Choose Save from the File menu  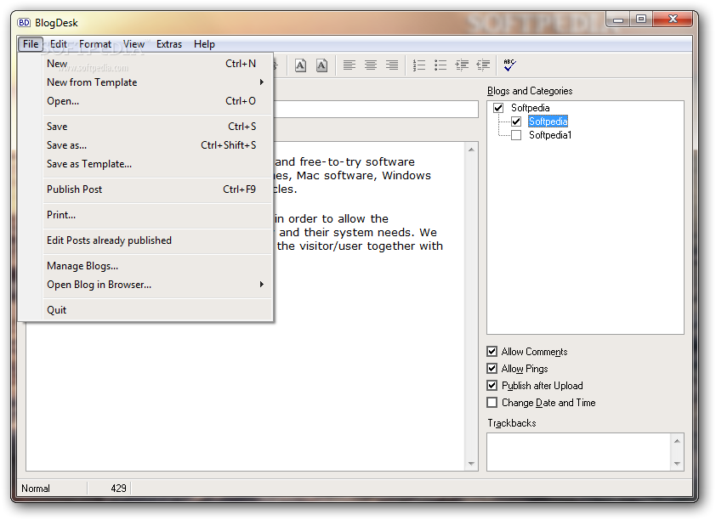coord(157,127)
